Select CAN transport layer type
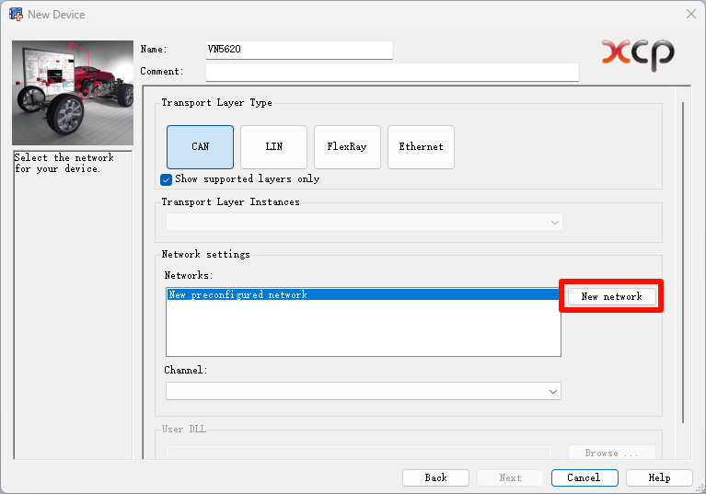Viewport: 706px width, 494px height. 200,147
